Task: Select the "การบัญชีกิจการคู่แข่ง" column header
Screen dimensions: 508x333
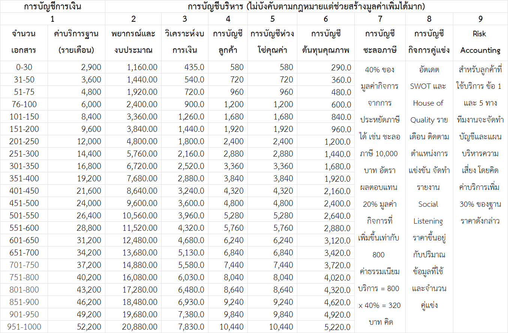Action: 429,42
